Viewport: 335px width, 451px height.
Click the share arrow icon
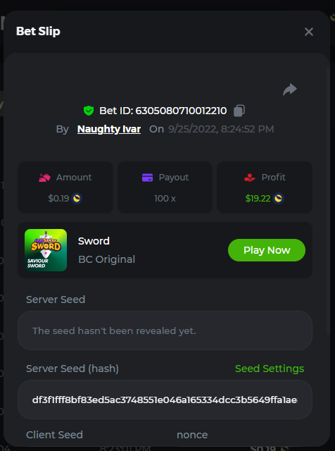(x=289, y=89)
